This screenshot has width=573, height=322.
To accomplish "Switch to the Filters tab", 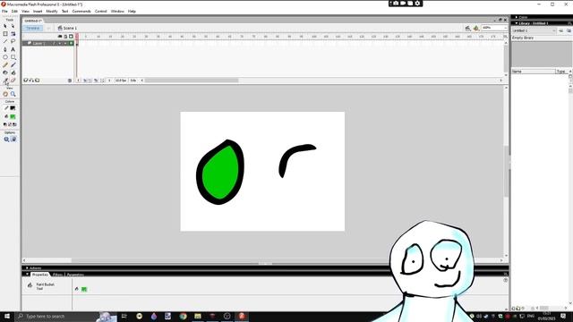I will [57, 275].
